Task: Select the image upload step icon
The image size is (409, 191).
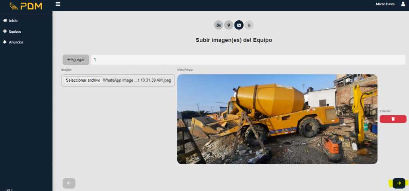Action: click(x=239, y=25)
